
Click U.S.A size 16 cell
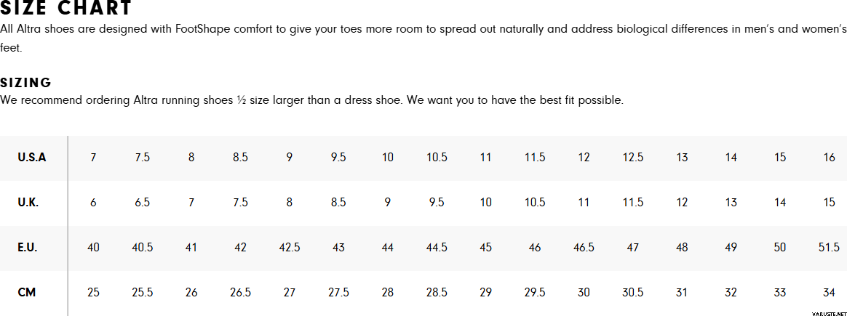coord(829,158)
